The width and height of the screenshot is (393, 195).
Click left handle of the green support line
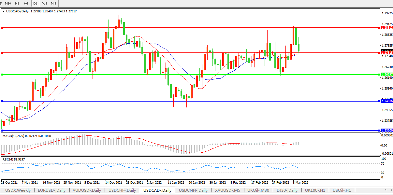pyautogui.click(x=2, y=75)
